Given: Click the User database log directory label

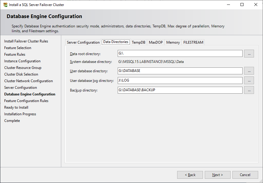Looking at the screenshot, I should pos(92,81).
